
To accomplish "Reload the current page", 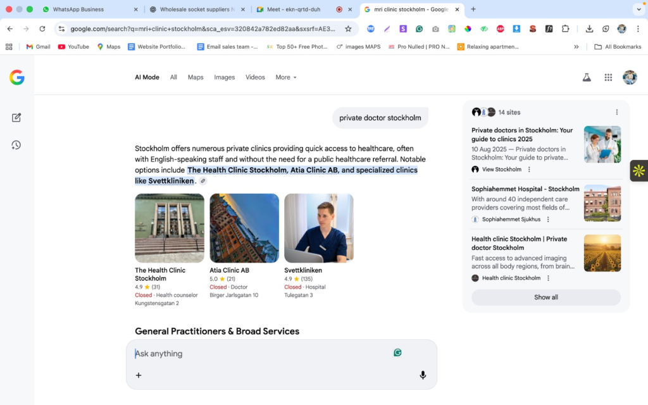I will pyautogui.click(x=42, y=28).
